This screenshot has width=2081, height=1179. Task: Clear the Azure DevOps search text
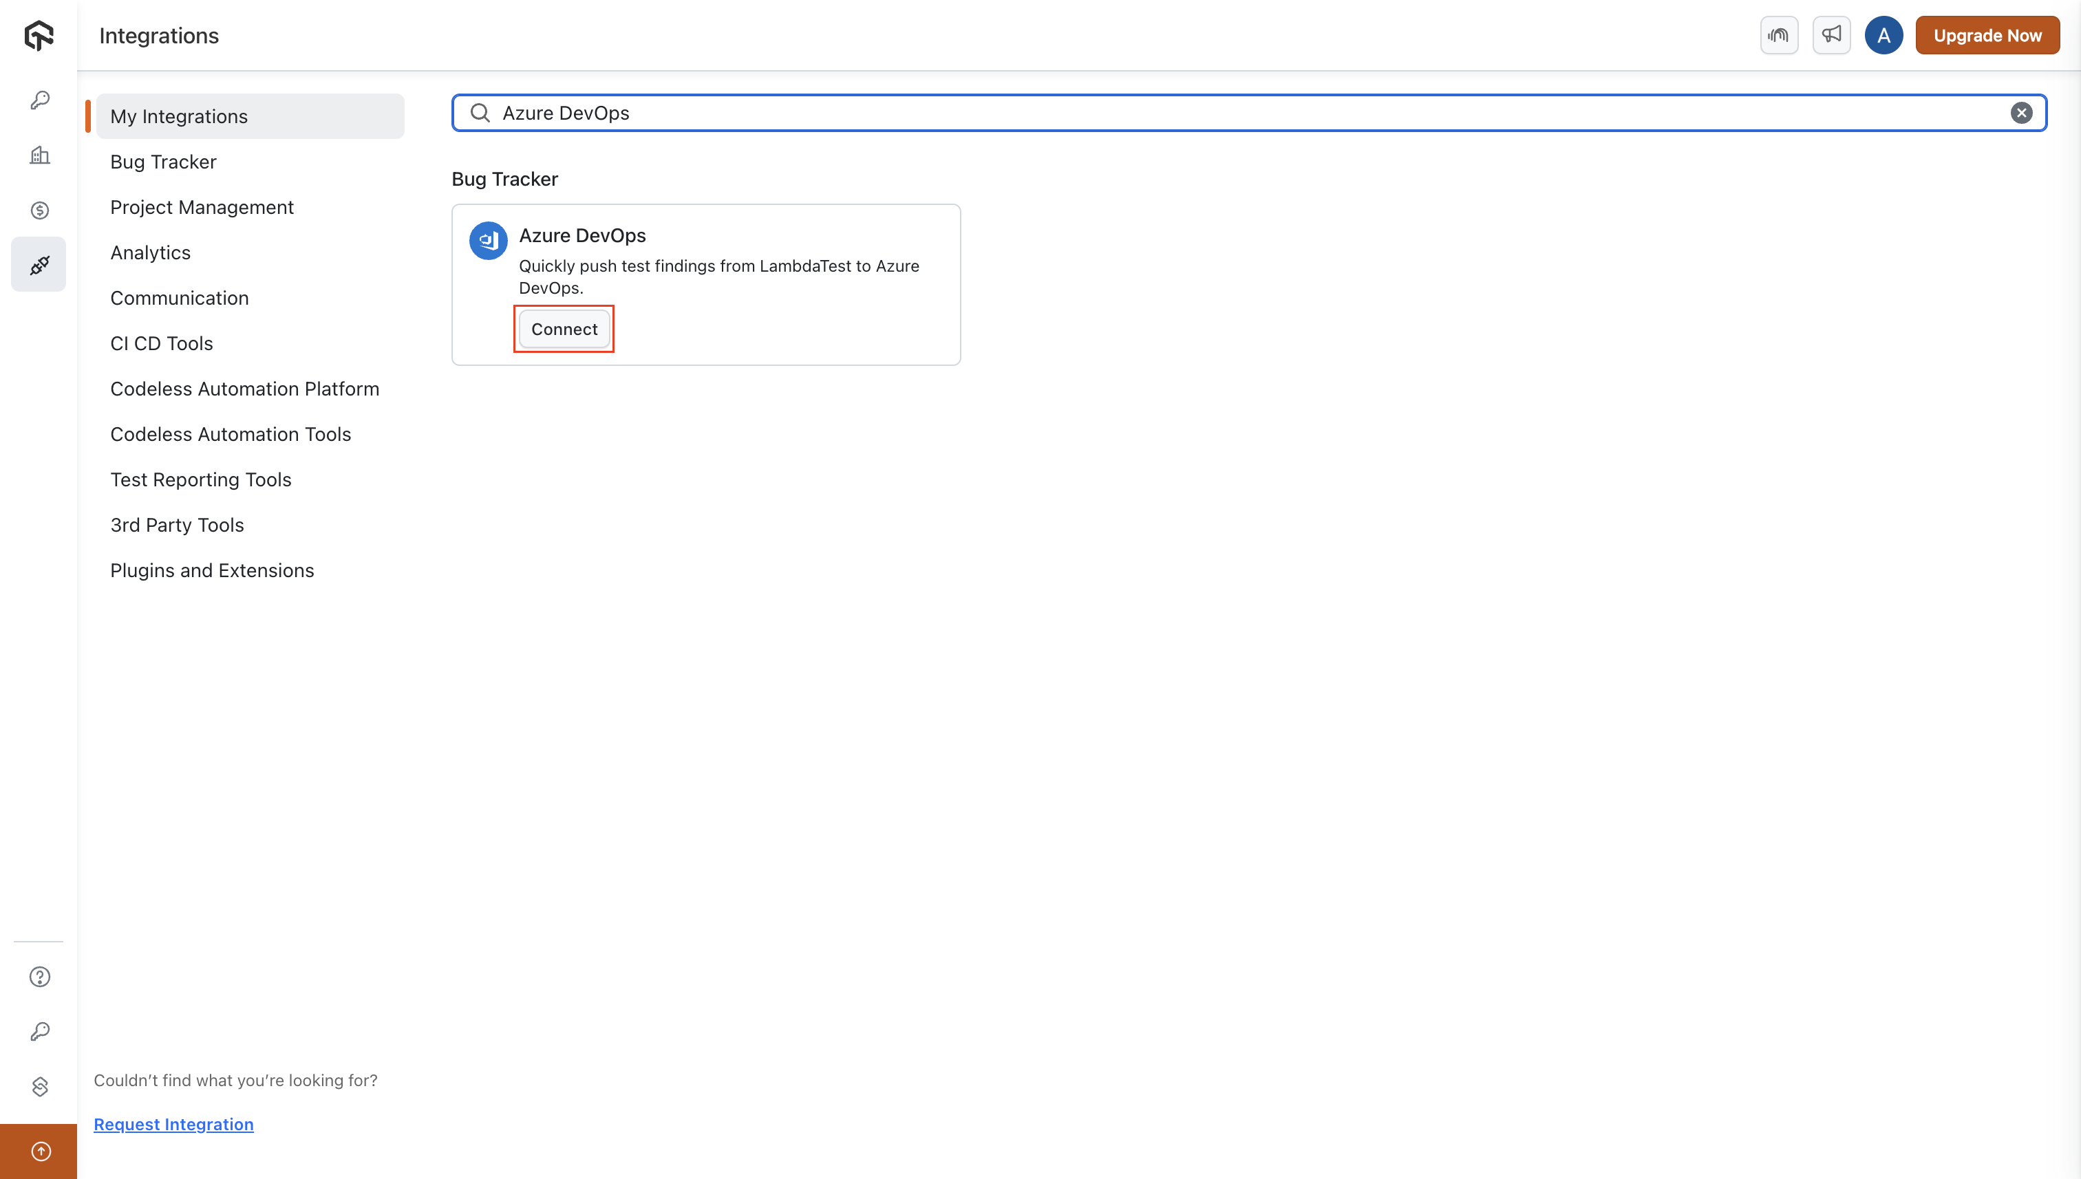click(x=2021, y=113)
